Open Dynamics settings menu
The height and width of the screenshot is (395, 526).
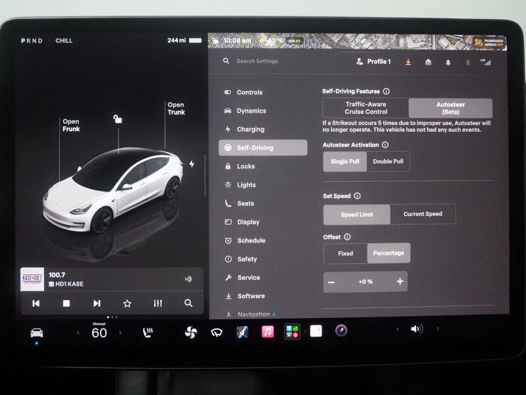(263, 111)
